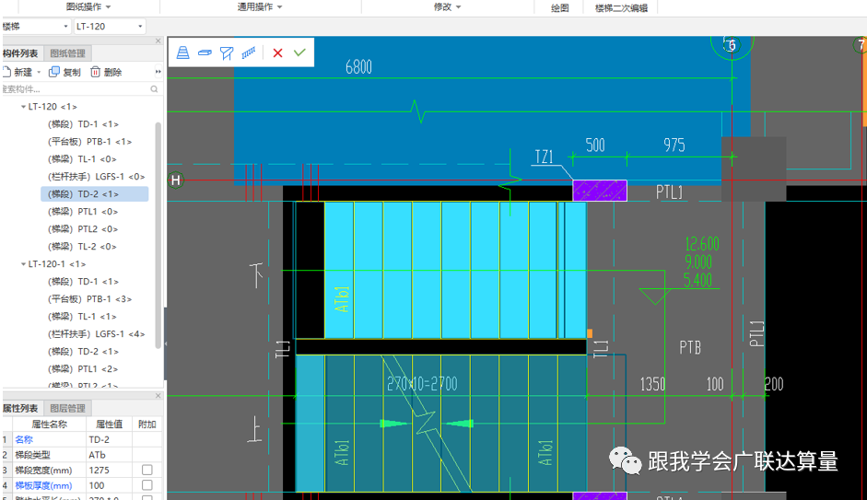Open the 楼梯二次编辑 ribbon group

point(621,7)
